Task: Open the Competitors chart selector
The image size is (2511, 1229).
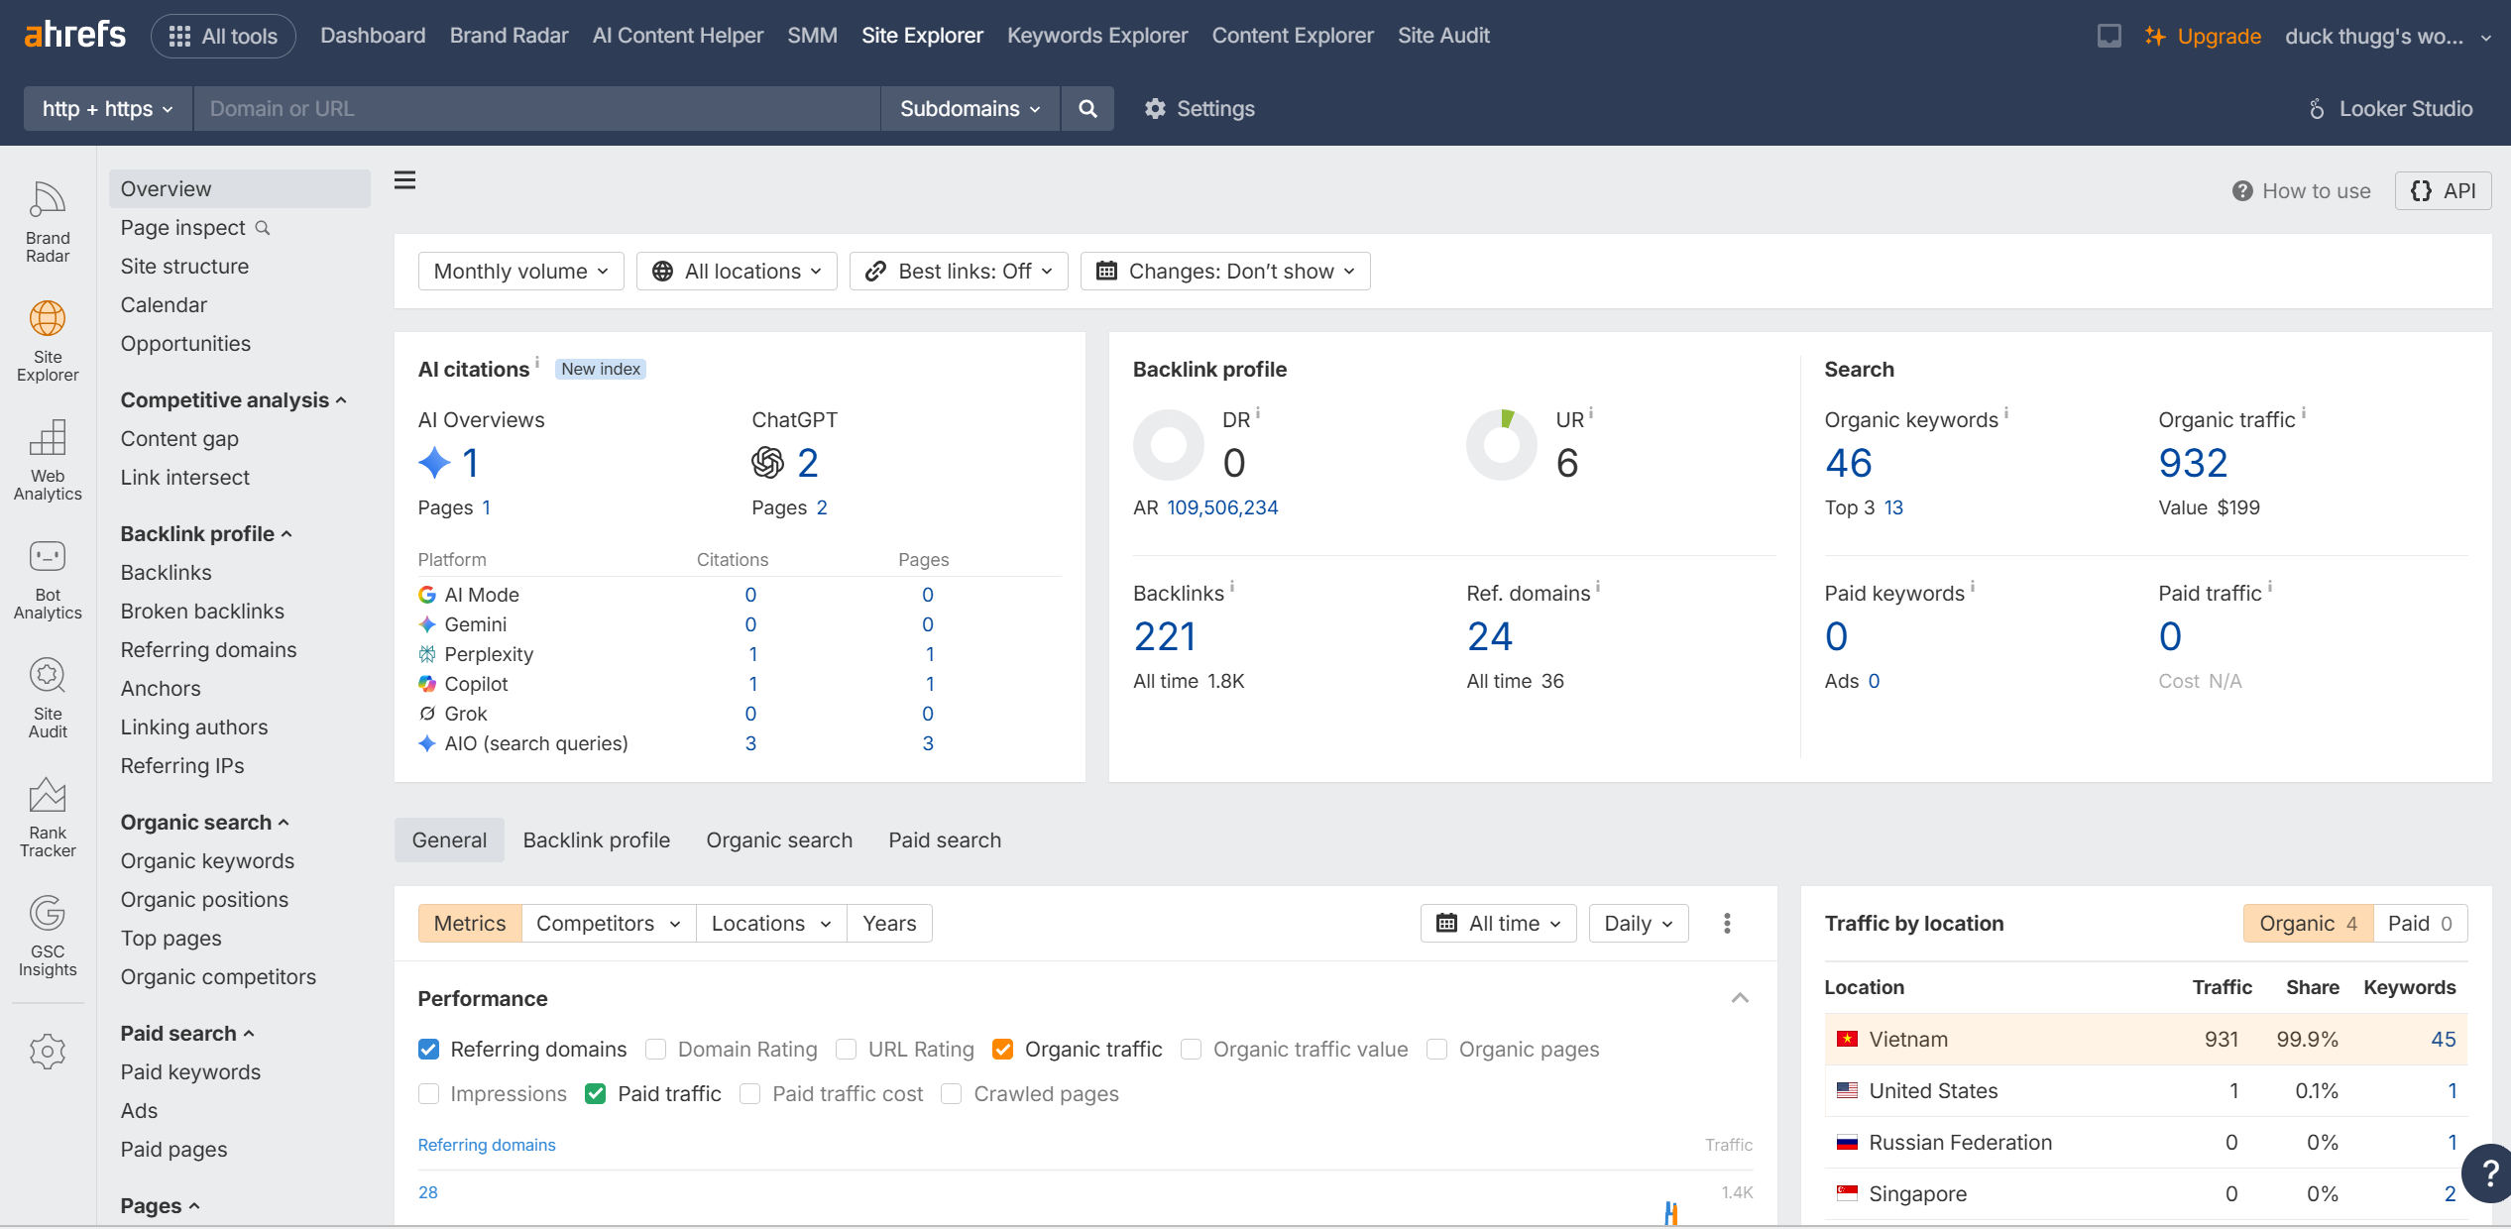Action: click(x=608, y=923)
